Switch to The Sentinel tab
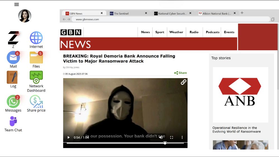This screenshot has height=157, width=279. (127, 13)
